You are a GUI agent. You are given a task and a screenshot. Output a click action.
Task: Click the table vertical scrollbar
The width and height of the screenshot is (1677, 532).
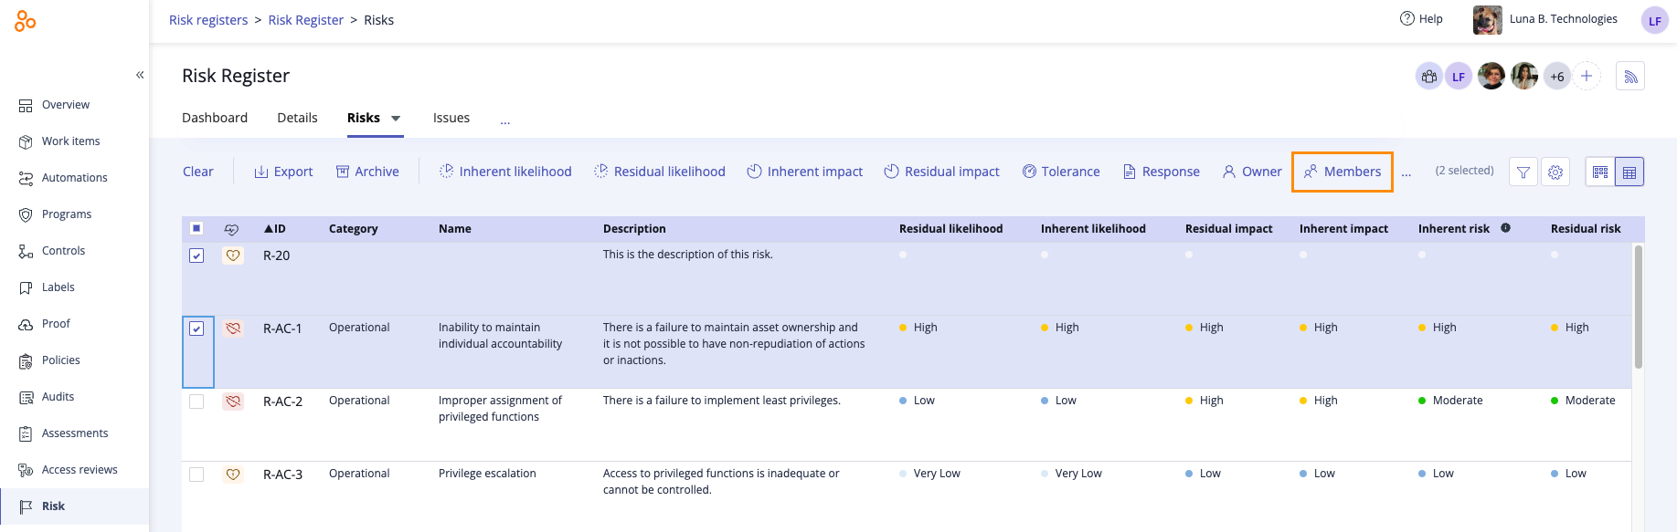point(1638,307)
